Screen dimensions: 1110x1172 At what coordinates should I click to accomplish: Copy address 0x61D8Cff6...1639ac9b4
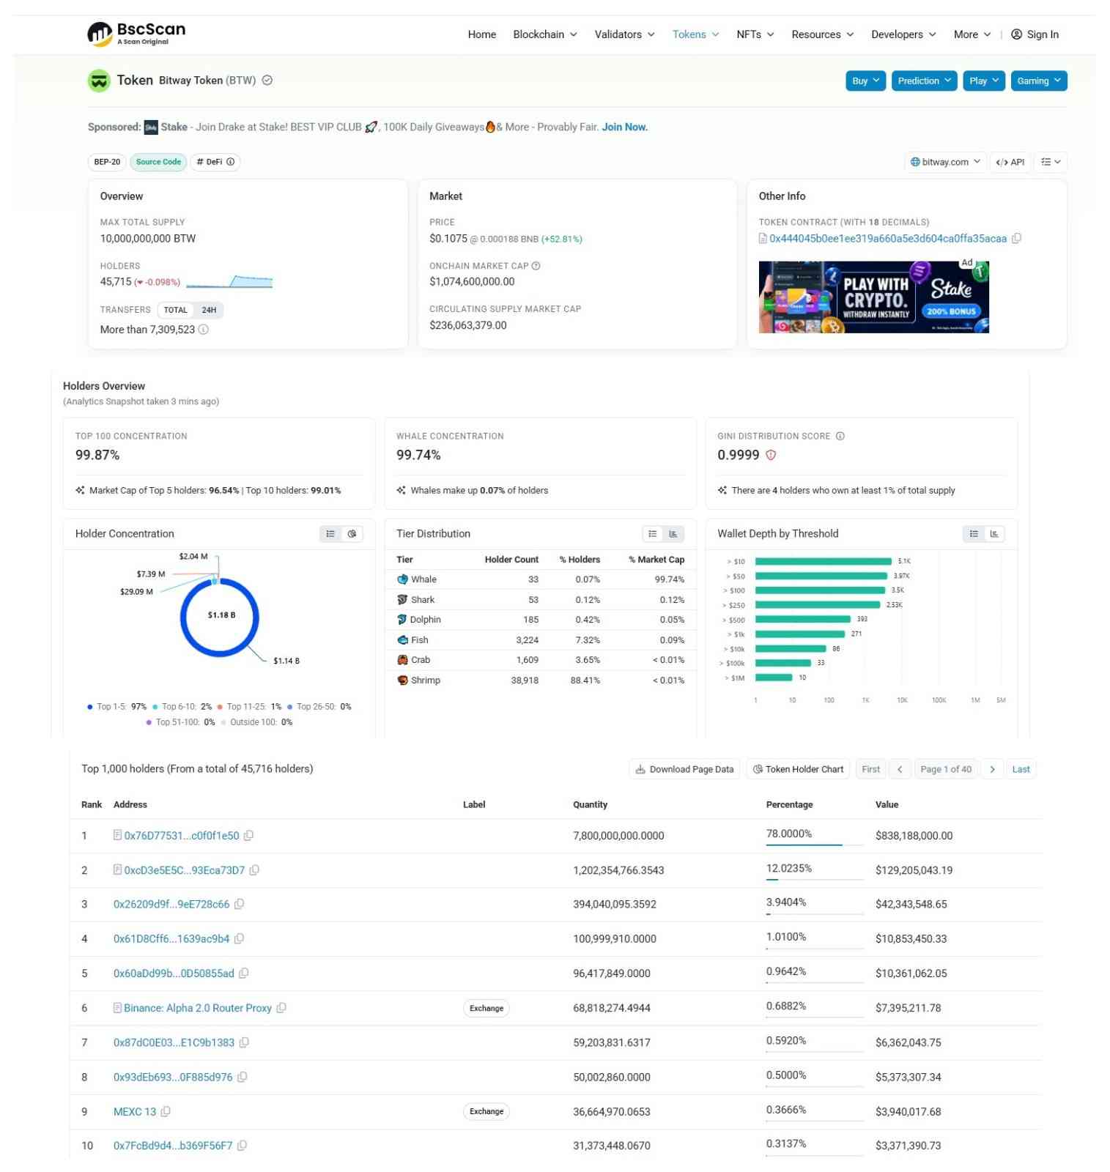point(239,939)
